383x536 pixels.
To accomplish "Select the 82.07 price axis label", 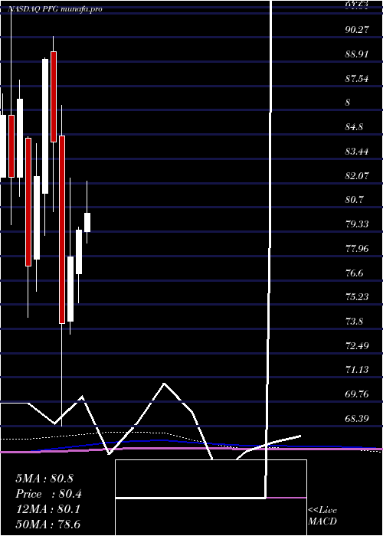I will (357, 175).
